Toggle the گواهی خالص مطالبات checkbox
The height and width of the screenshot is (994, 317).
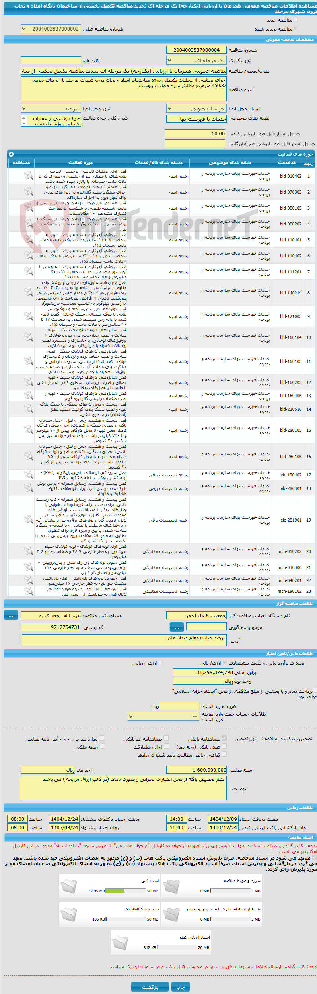click(224, 754)
